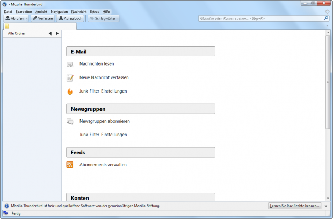Click Nachrichten lesen link

tap(97, 64)
